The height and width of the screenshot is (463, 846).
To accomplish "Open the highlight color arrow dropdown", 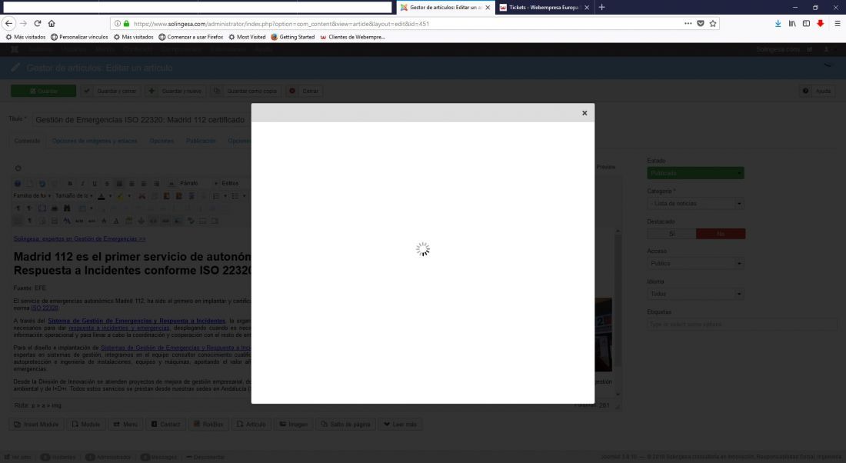I will (129, 196).
